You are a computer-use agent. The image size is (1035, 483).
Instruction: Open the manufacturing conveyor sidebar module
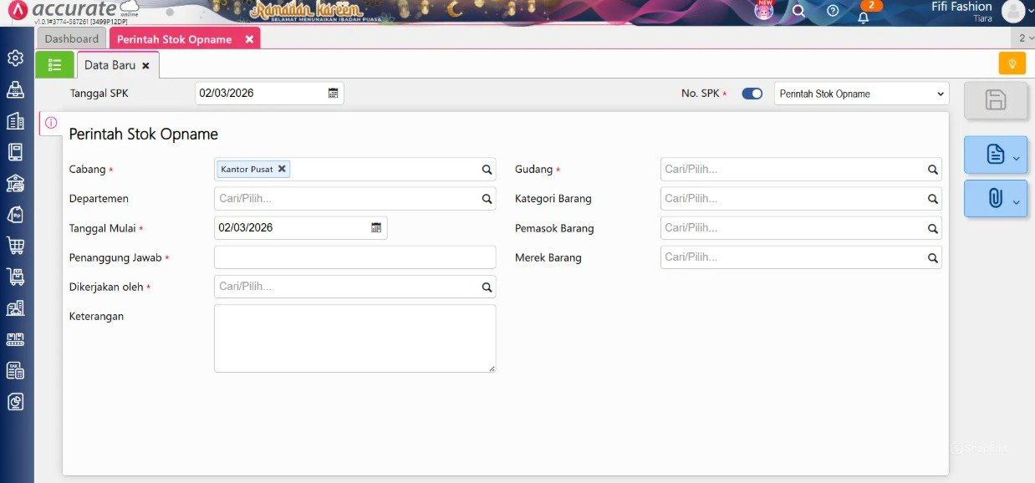(15, 339)
